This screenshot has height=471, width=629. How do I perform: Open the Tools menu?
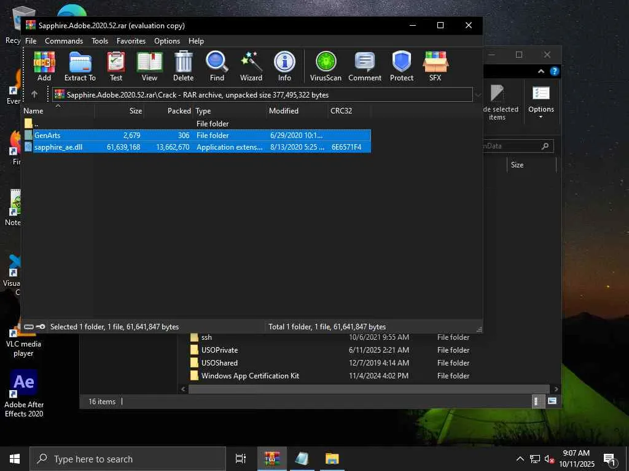100,41
